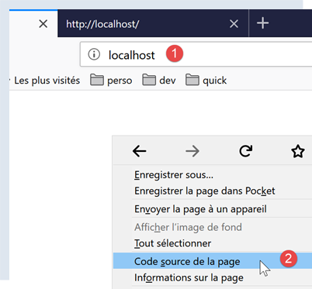
Task: Open the dev bookmarks folder
Action: coord(159,81)
